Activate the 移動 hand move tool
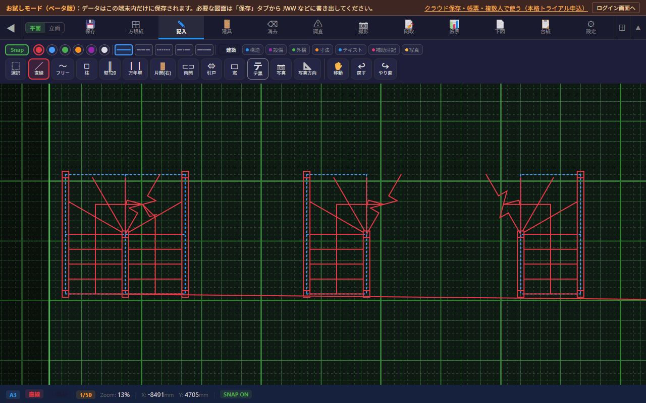This screenshot has width=646, height=403. point(338,69)
